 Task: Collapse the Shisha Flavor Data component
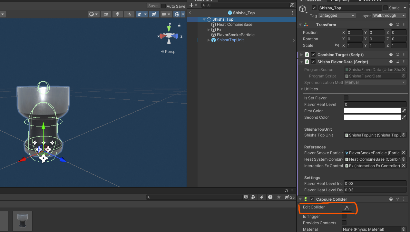[x=301, y=62]
